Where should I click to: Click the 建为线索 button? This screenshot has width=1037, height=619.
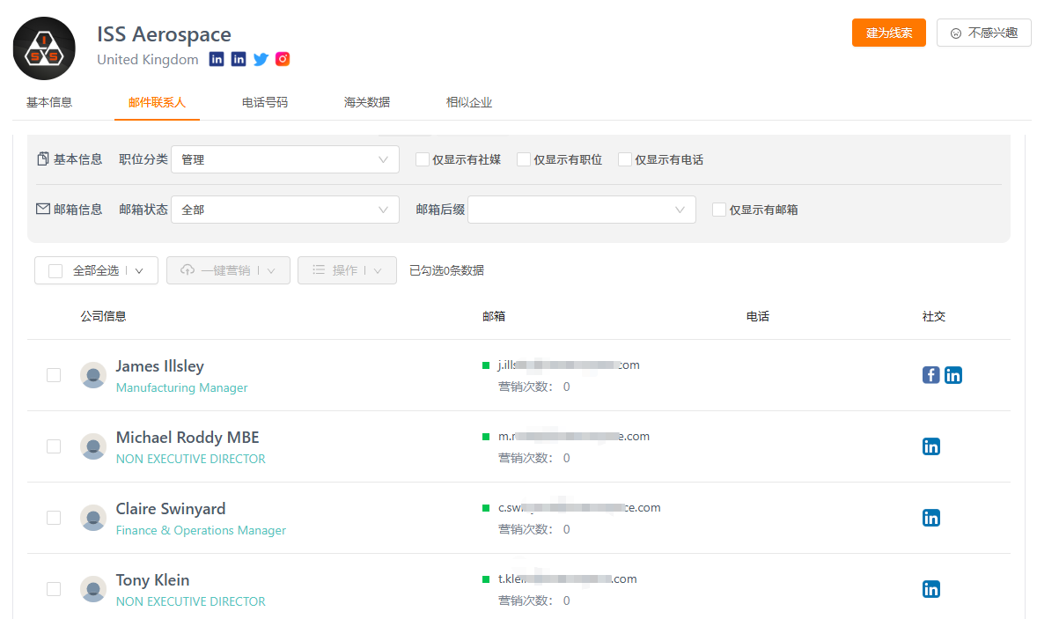(x=888, y=33)
